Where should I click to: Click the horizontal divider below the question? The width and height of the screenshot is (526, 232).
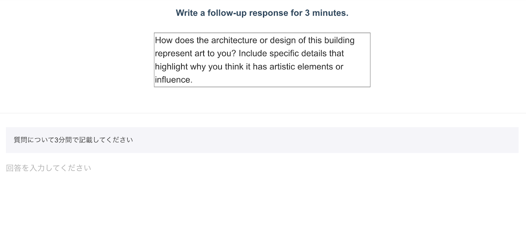pyautogui.click(x=263, y=113)
